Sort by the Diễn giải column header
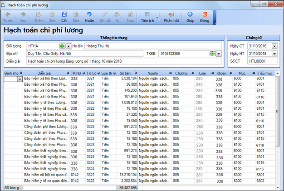Image resolution: width=284 pixels, height=191 pixels. pyautogui.click(x=44, y=73)
